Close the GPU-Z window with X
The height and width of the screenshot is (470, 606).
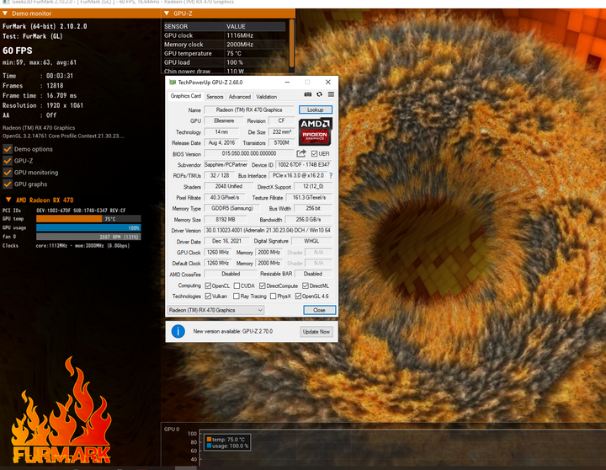pos(327,82)
